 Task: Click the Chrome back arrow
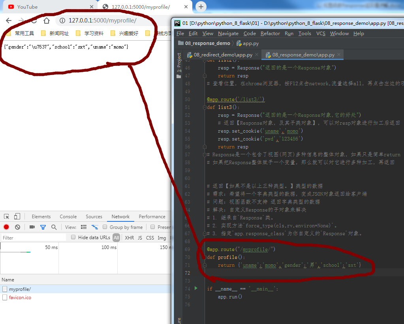pos(9,21)
